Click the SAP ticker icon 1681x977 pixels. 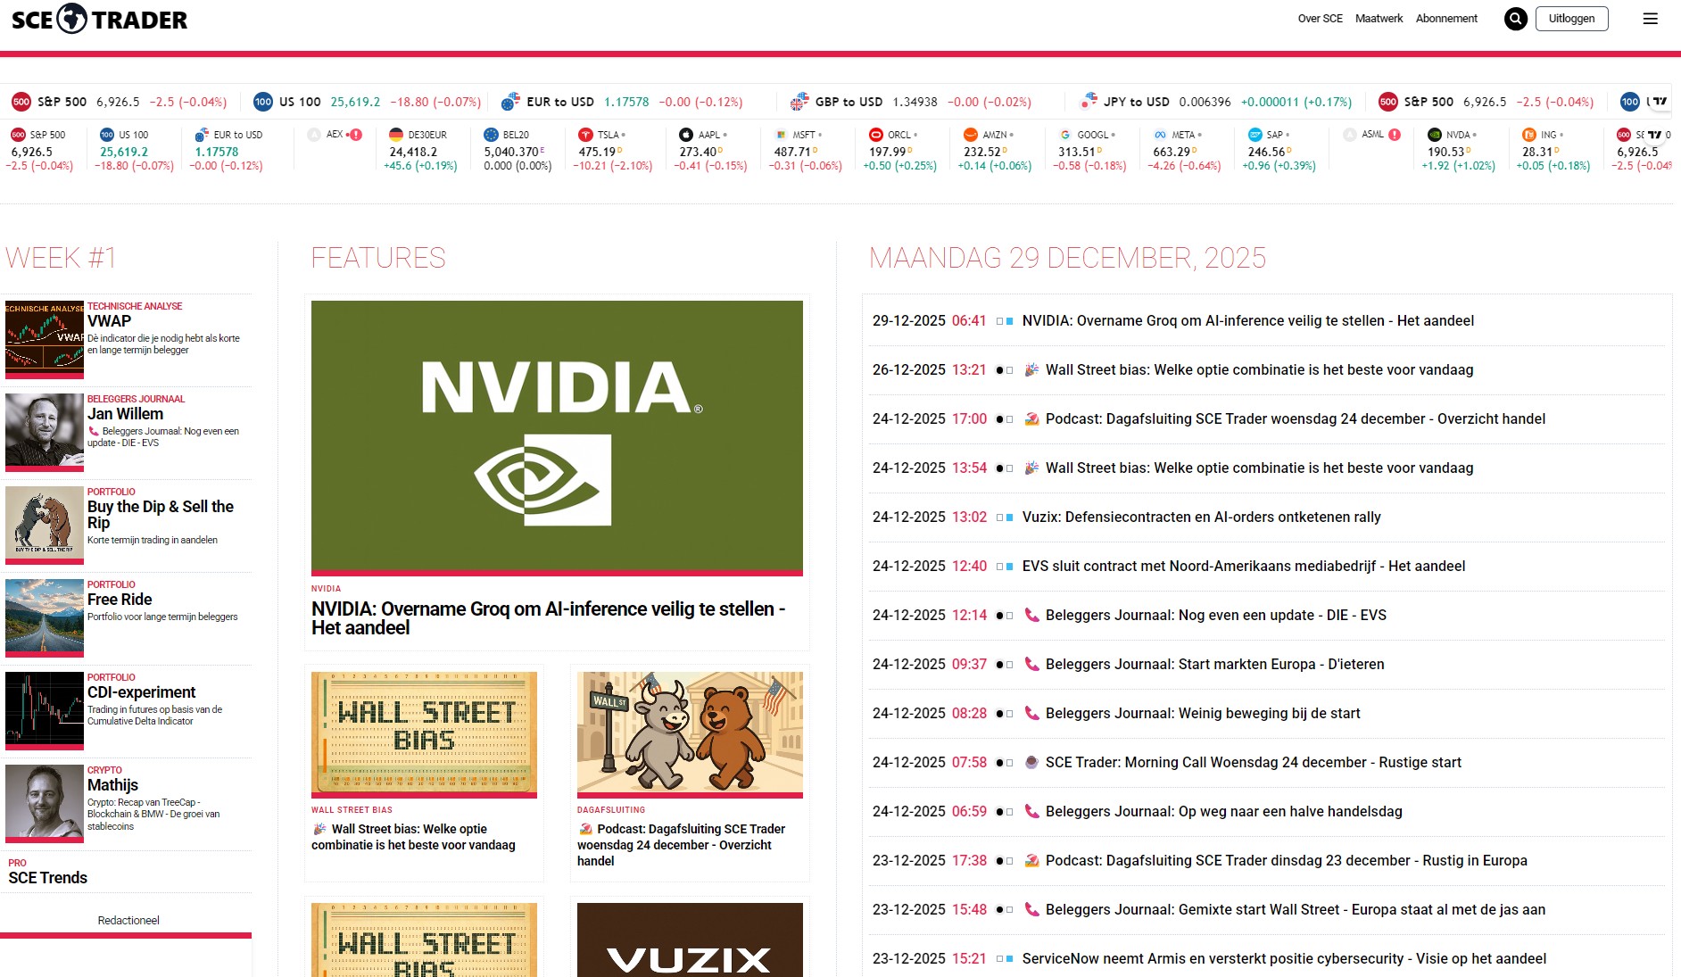click(x=1255, y=135)
